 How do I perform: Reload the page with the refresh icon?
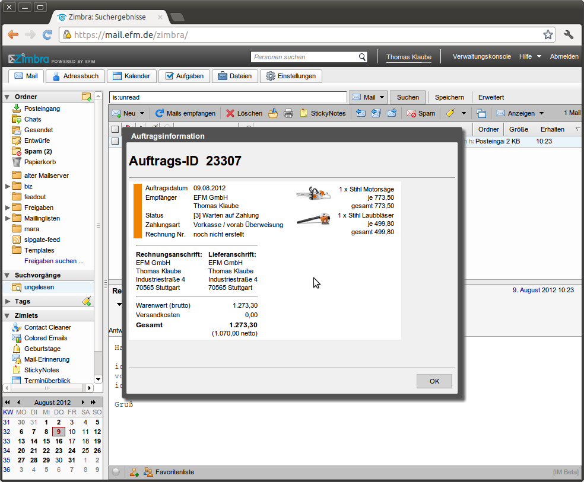click(x=47, y=34)
